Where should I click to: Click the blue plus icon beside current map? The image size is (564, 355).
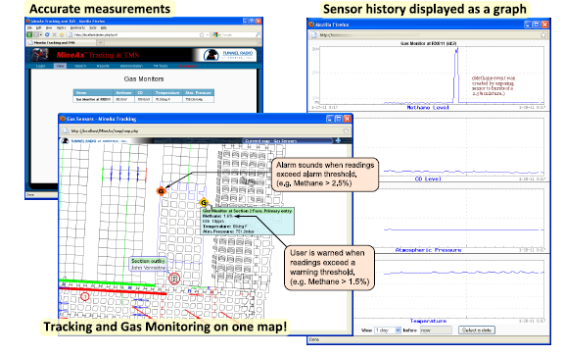pyautogui.click(x=338, y=140)
